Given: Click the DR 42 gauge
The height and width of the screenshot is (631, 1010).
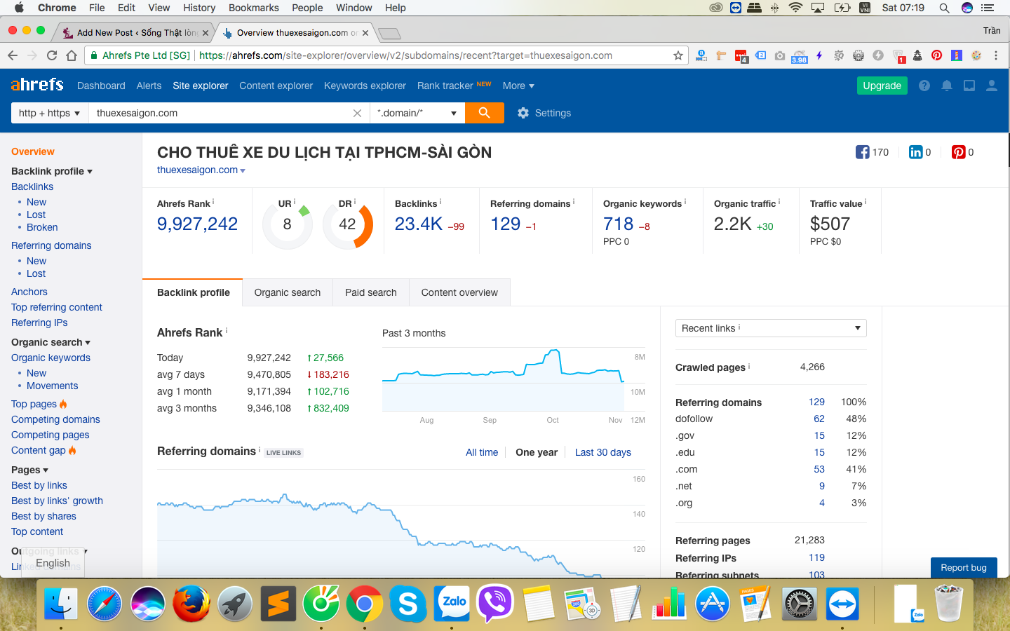Looking at the screenshot, I should coord(347,224).
